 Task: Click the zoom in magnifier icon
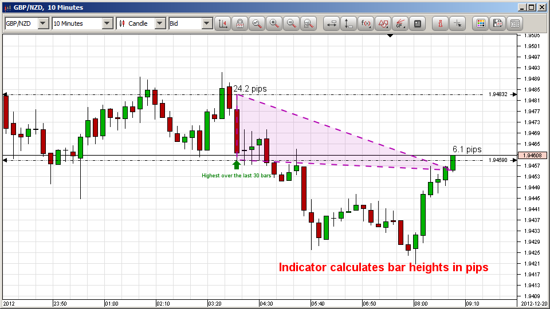point(274,23)
